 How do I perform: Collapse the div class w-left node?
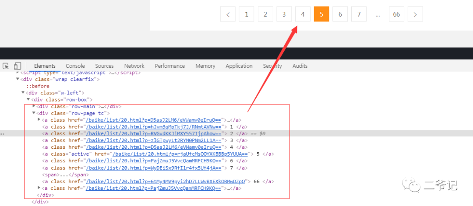point(23,92)
